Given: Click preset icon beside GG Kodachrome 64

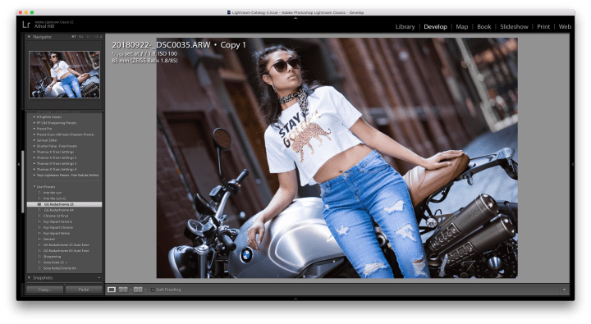Looking at the screenshot, I should click(39, 210).
